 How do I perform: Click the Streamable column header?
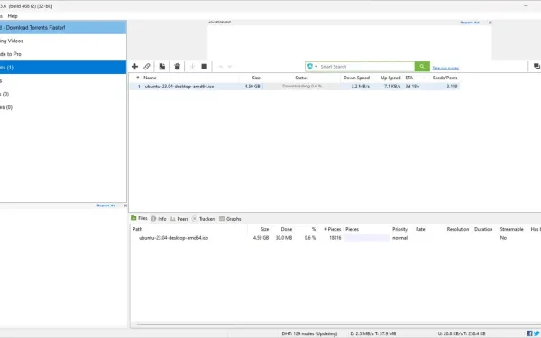(511, 229)
